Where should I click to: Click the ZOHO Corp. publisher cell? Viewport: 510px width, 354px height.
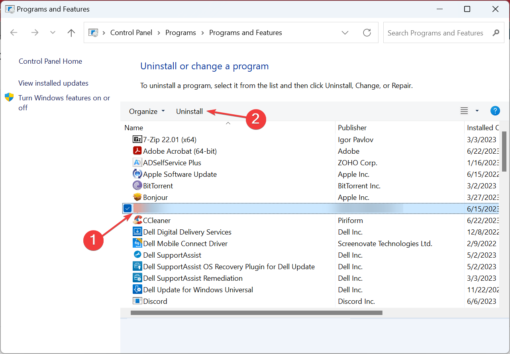tap(357, 163)
